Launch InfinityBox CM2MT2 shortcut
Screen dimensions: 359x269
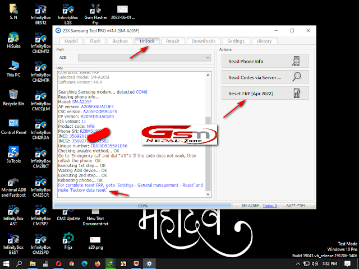[x=41, y=43]
